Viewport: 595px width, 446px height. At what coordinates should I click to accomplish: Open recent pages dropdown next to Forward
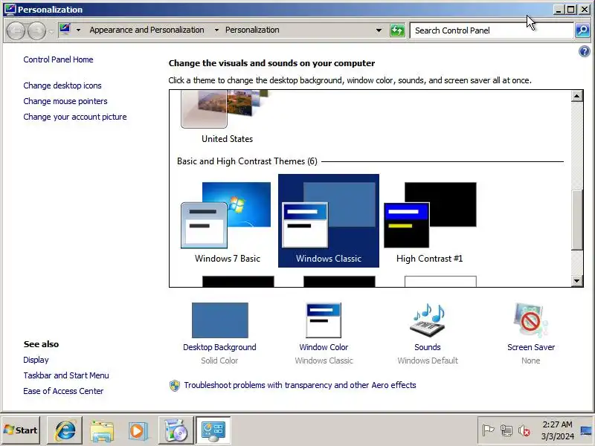[51, 32]
